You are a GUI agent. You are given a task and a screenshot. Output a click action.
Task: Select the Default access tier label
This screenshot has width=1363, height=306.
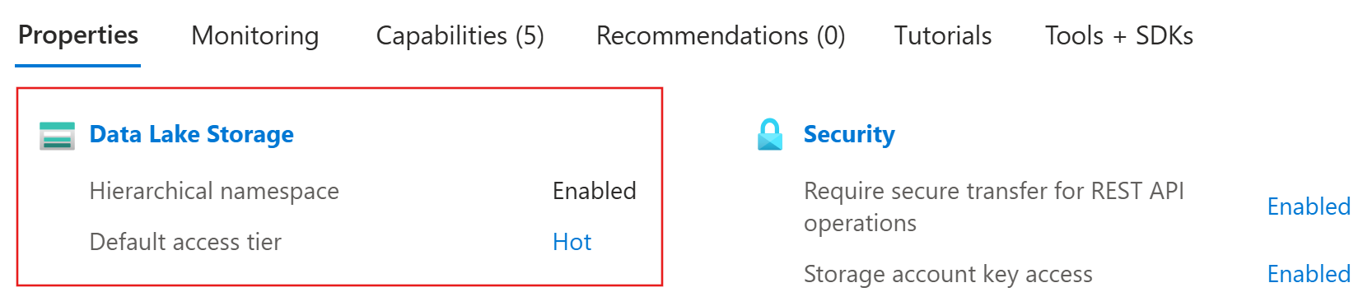coord(185,242)
